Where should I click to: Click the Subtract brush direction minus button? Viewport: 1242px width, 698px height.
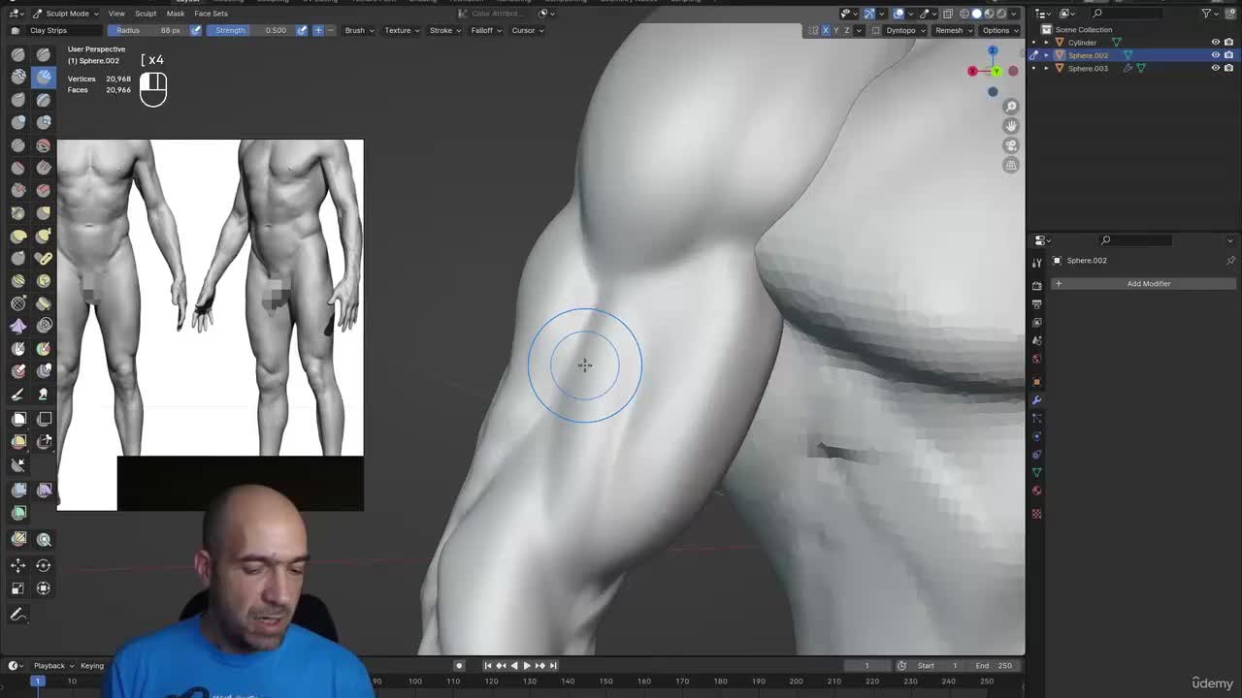click(331, 30)
